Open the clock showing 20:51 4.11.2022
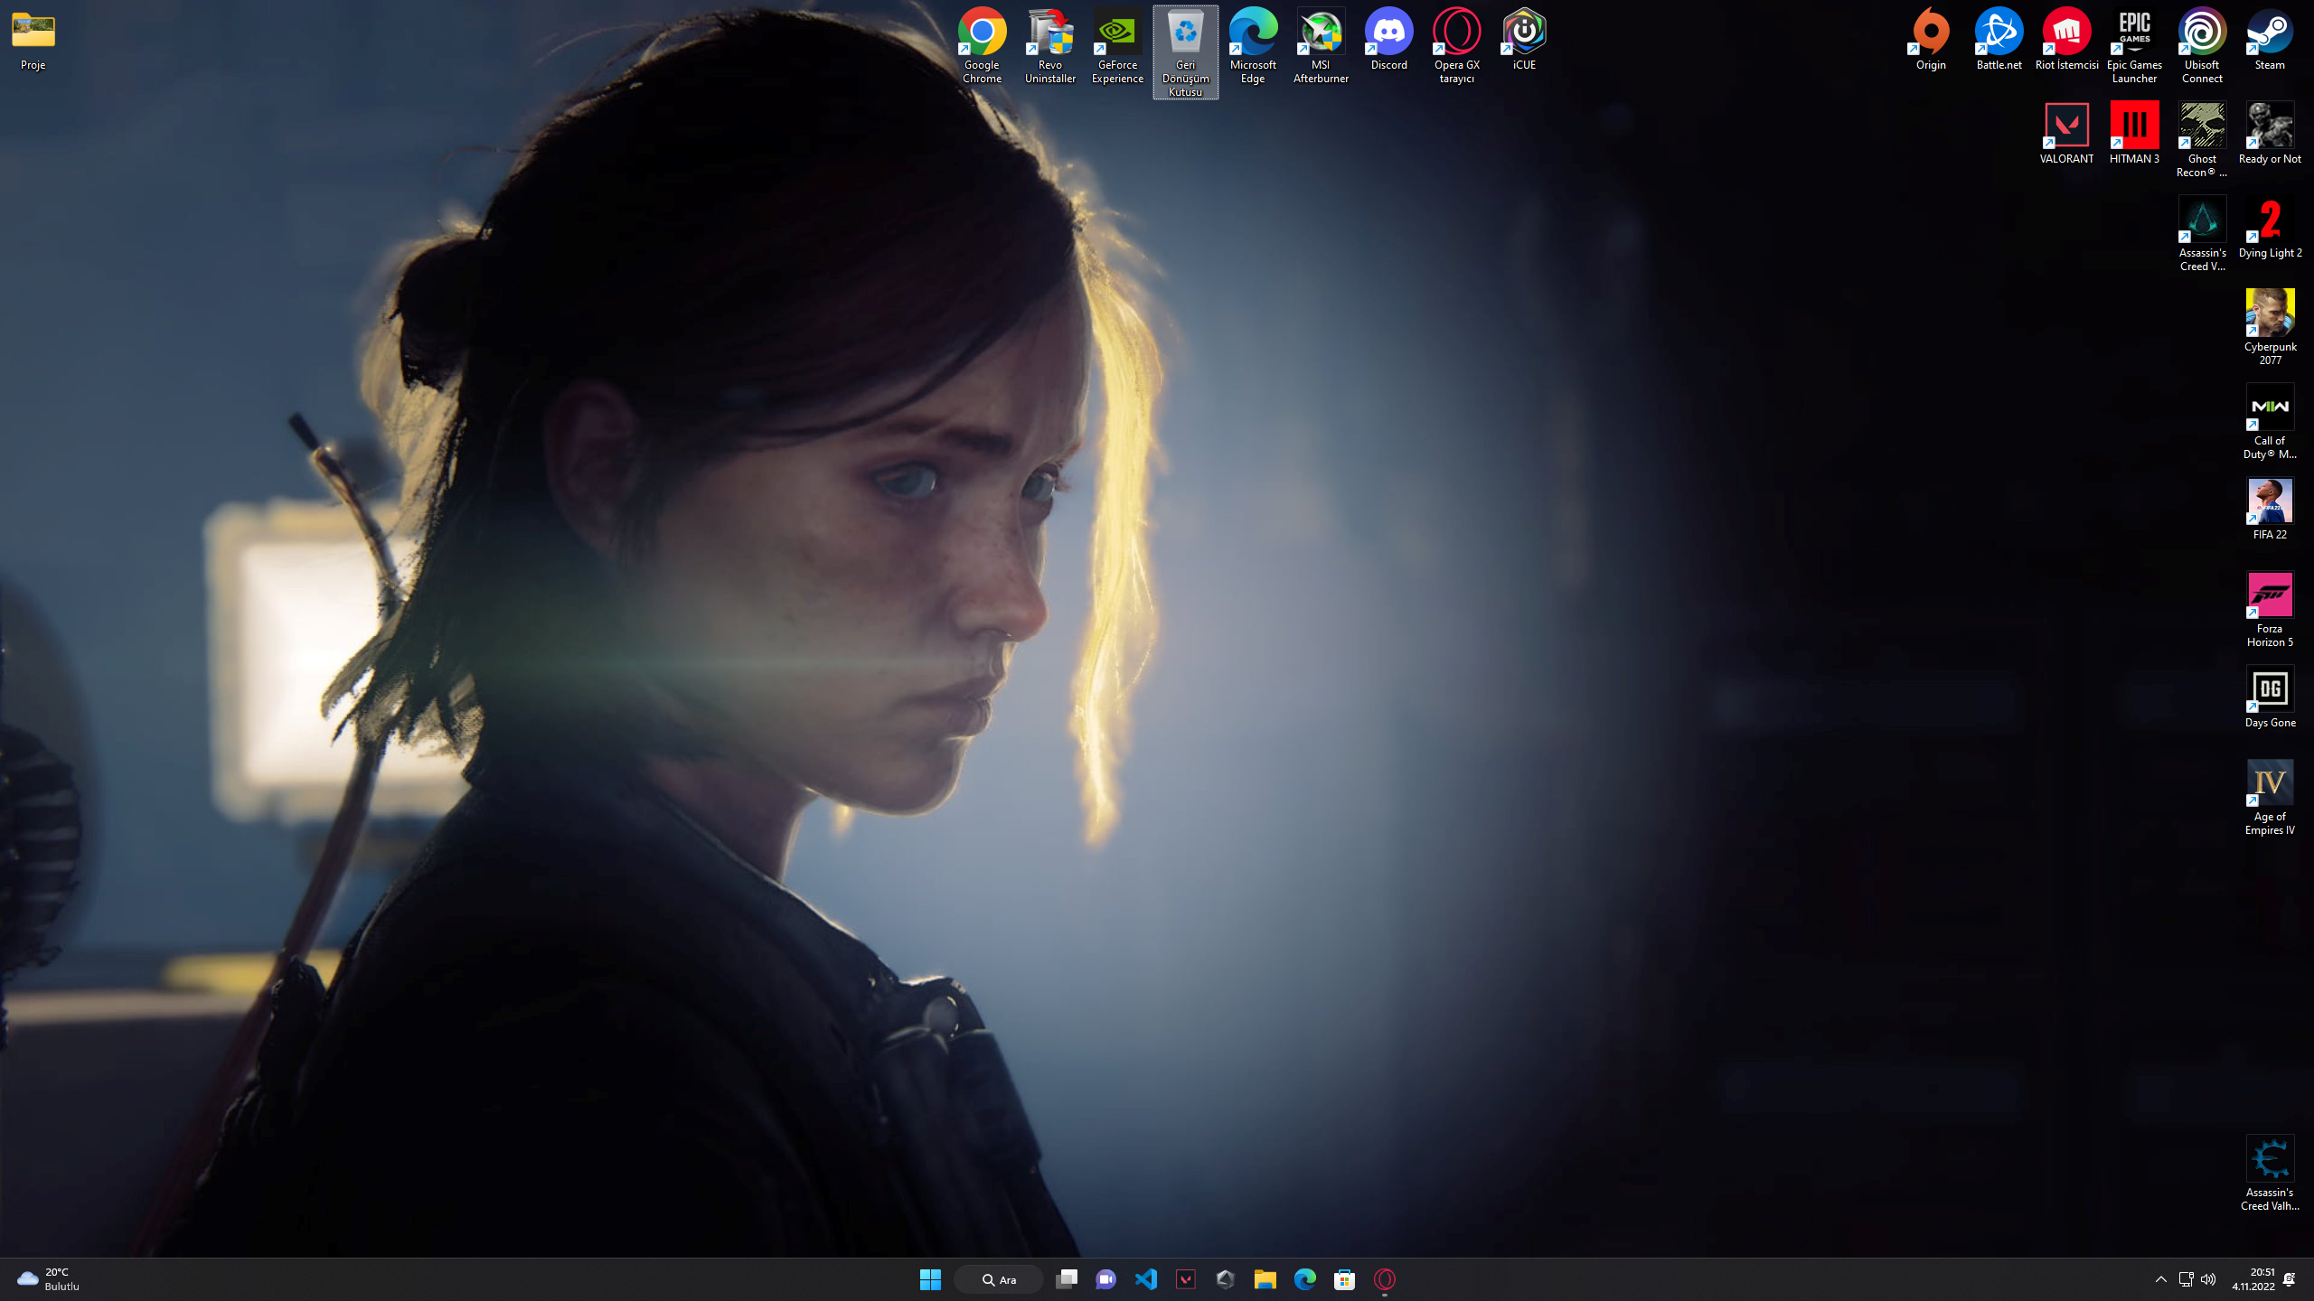The width and height of the screenshot is (2314, 1301). point(2253,1279)
